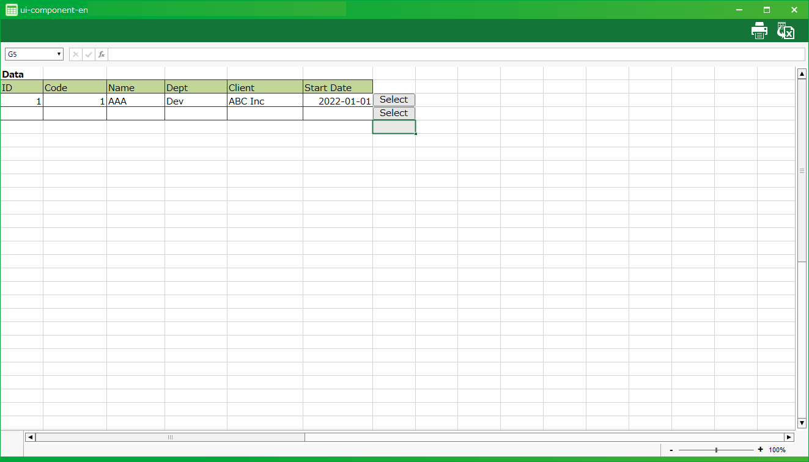The image size is (809, 462).
Task: Click the zoom in plus icon
Action: coord(760,450)
